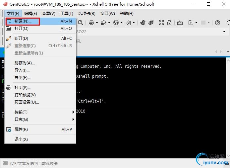Open the print icon dropdown arrow
Screen dimensions: 230x168
97,23
